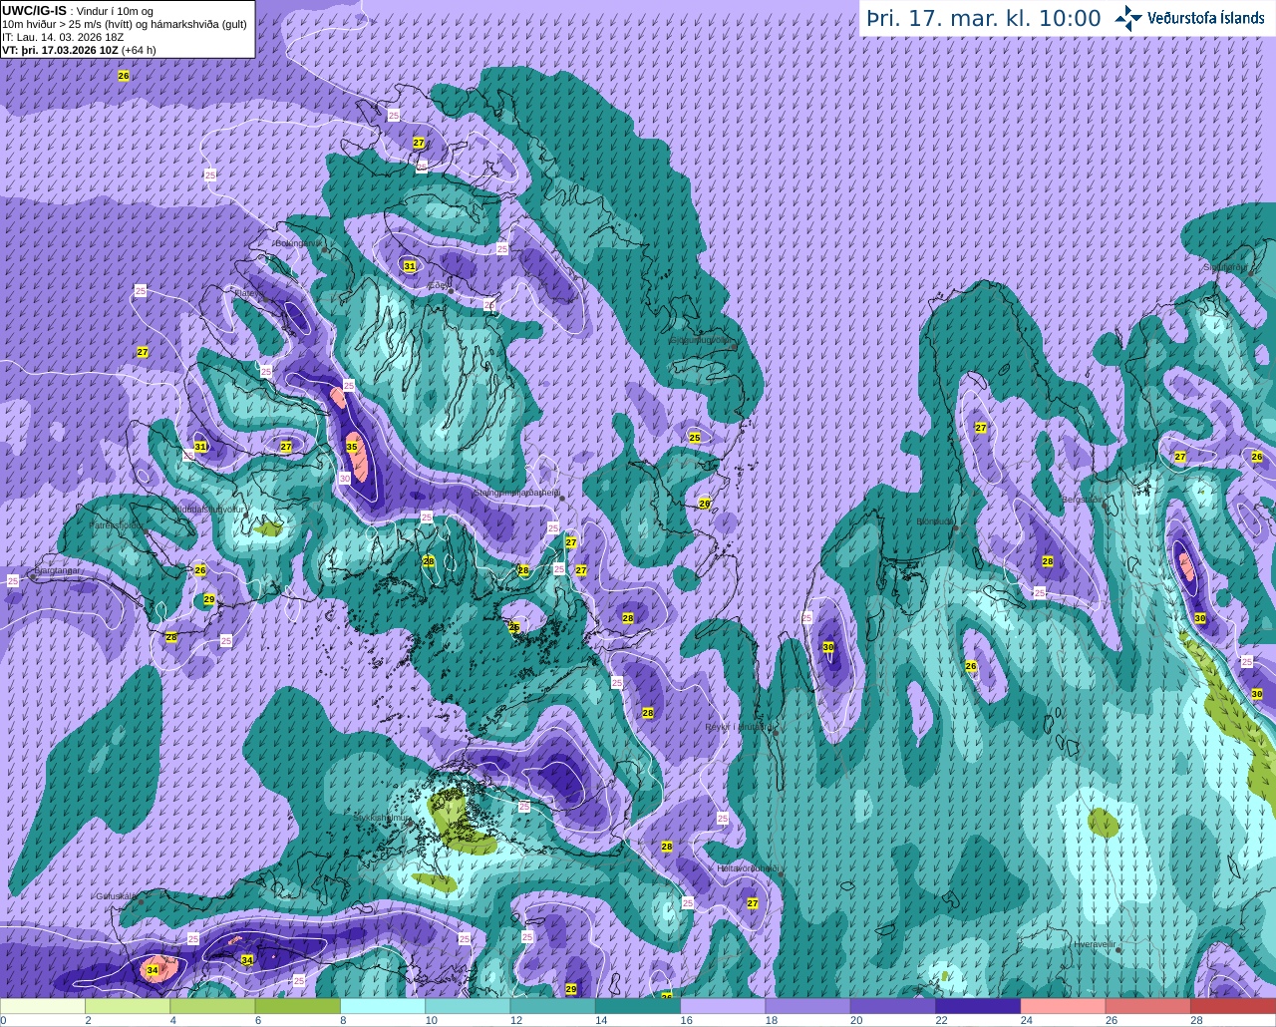Click the cream 0–2 m/s legend swatch
The height and width of the screenshot is (1027, 1276).
[43, 1006]
